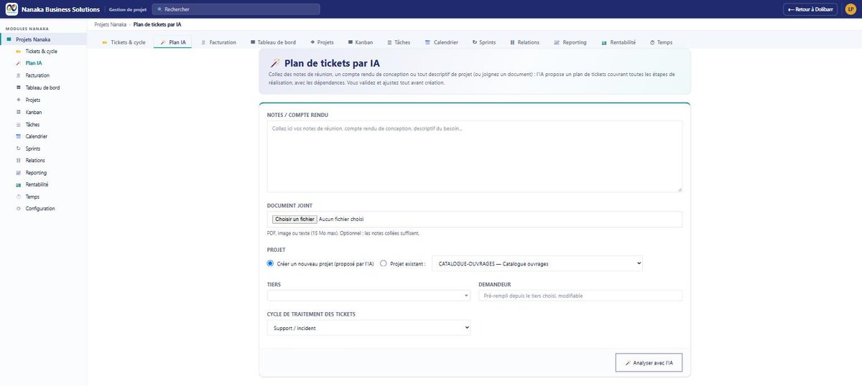Open the Tiers dropdown
The height and width of the screenshot is (386, 862).
pos(369,296)
